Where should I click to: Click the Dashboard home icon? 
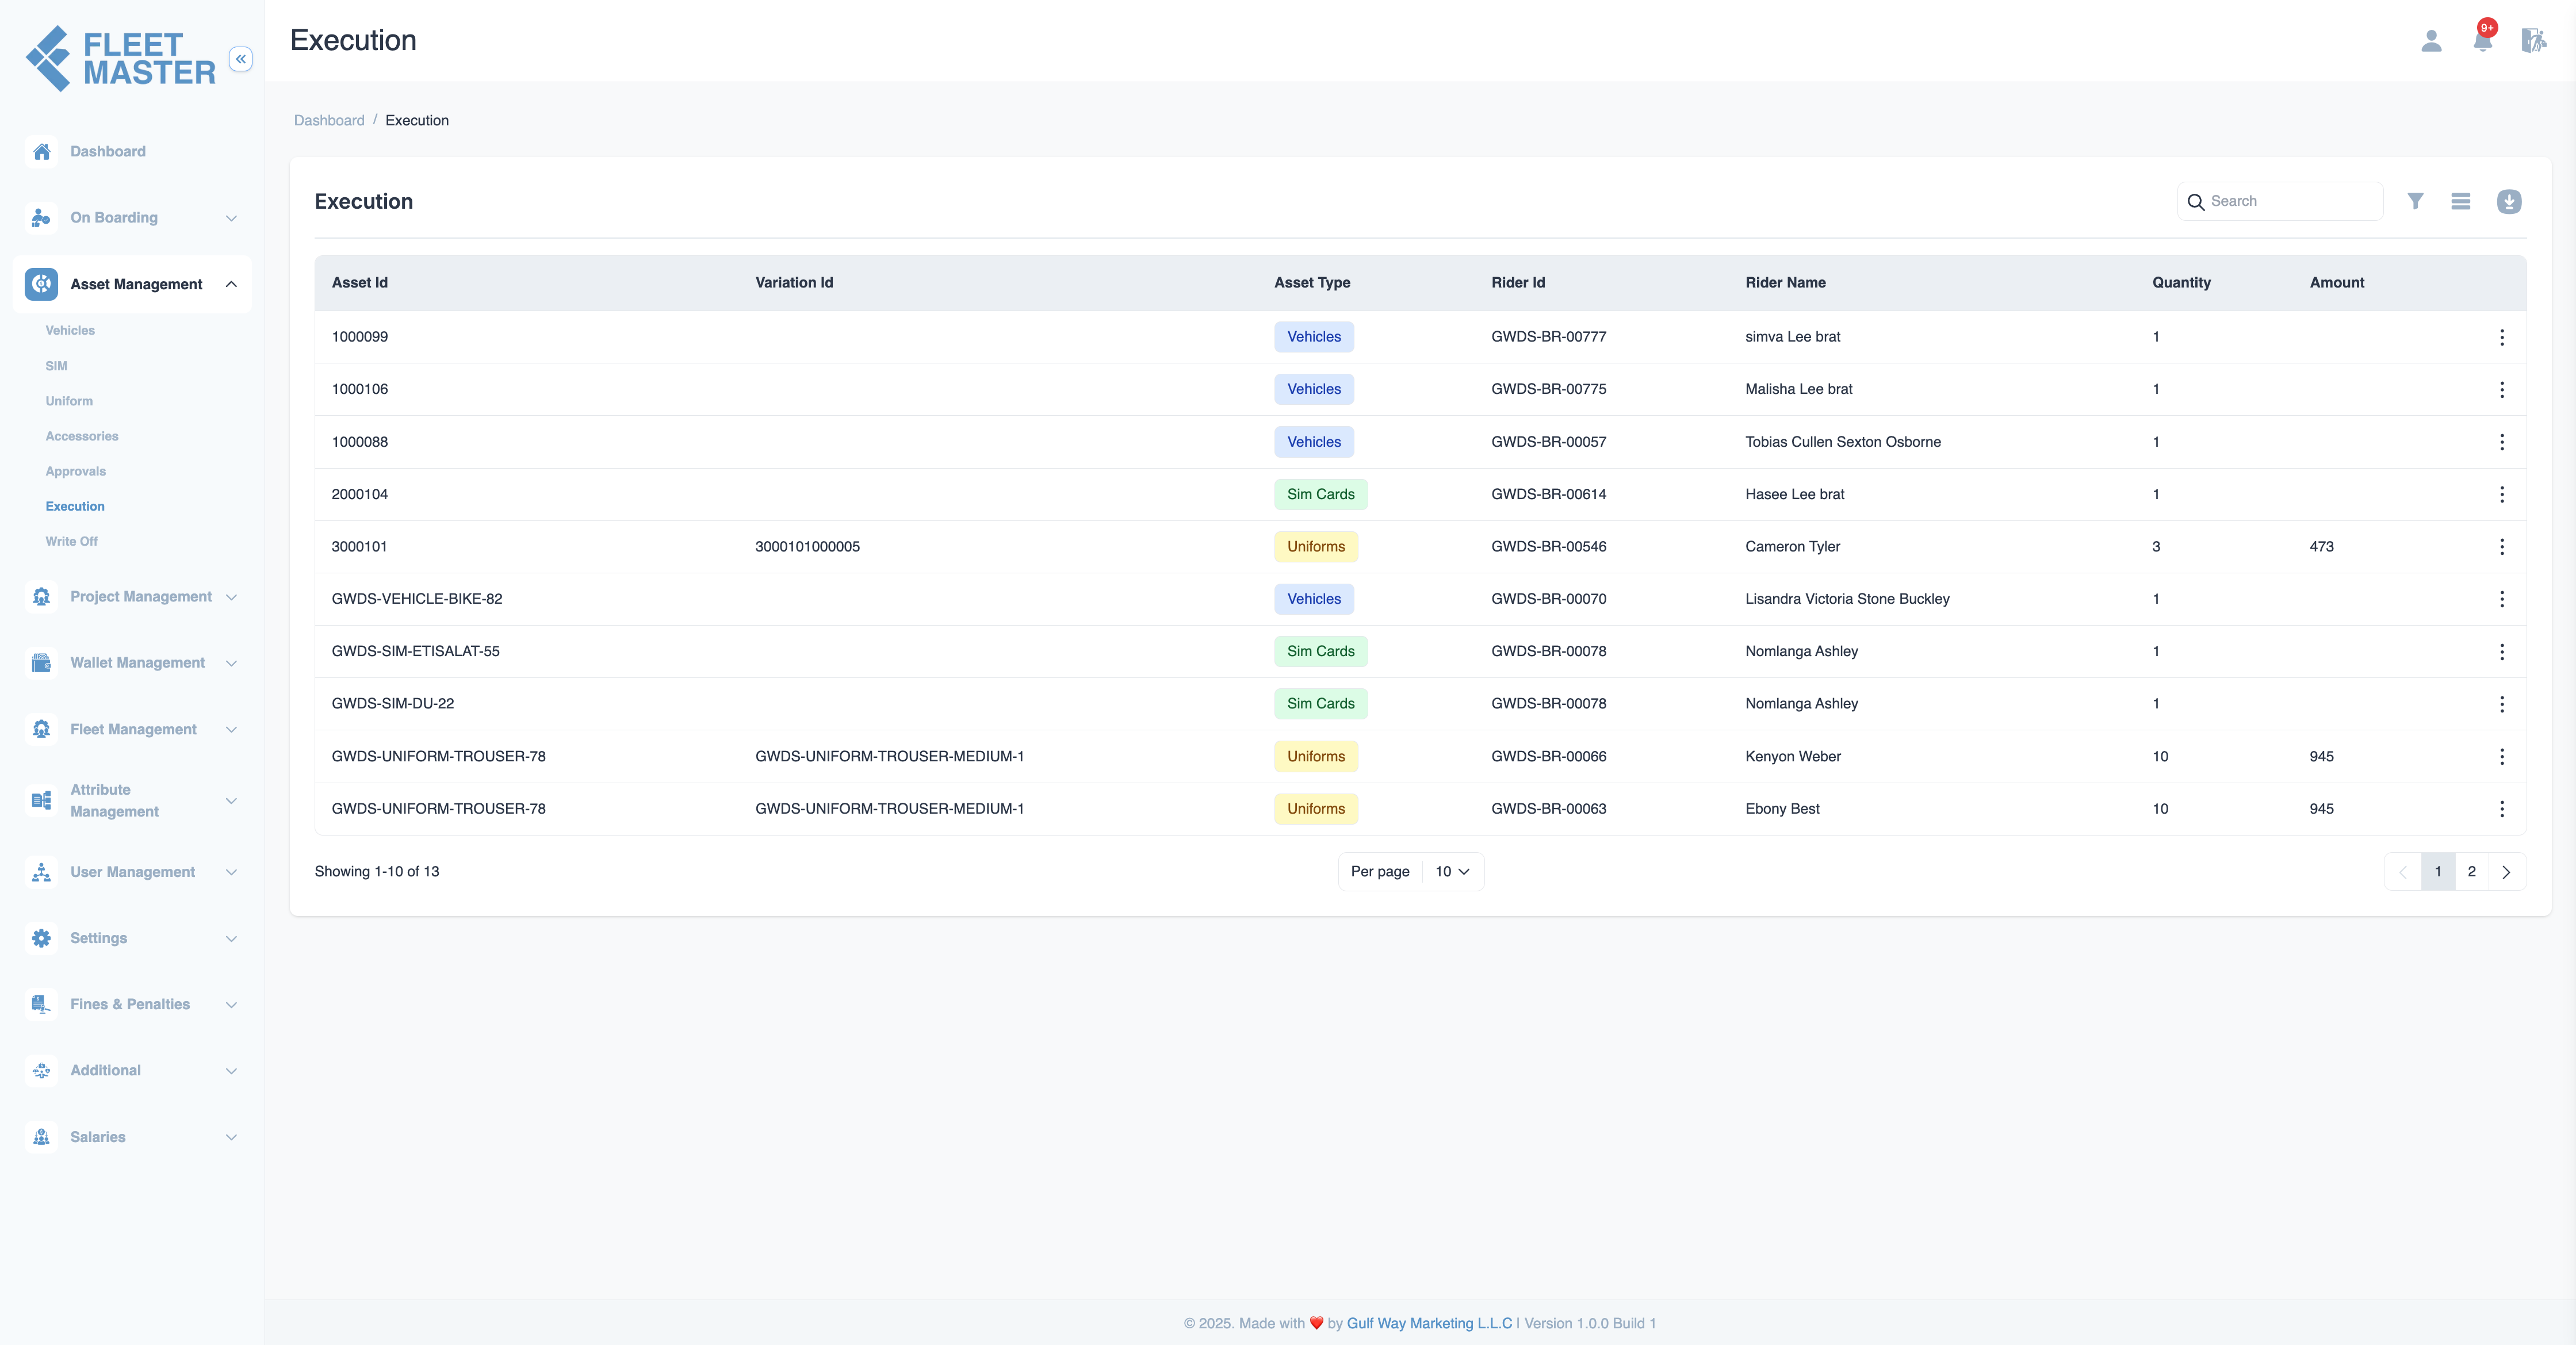click(41, 151)
